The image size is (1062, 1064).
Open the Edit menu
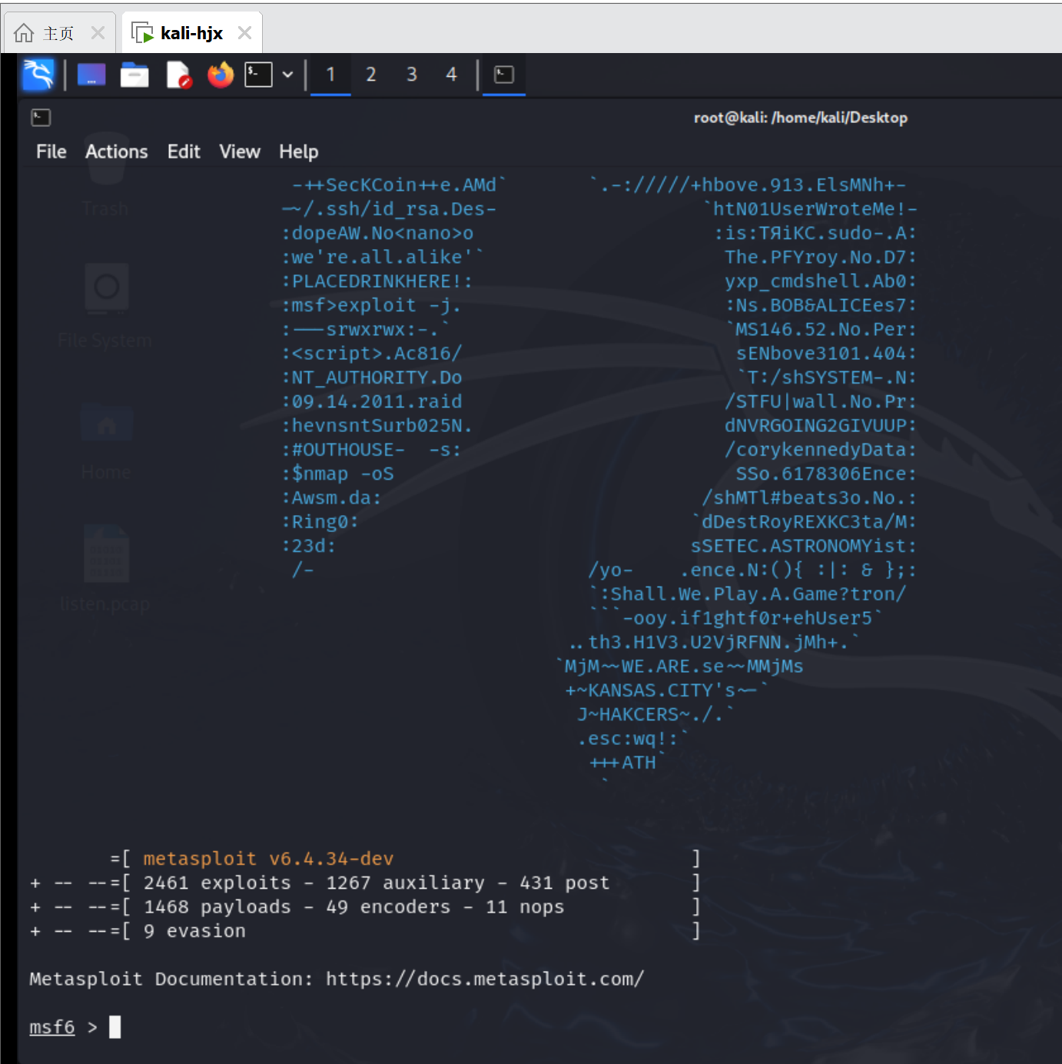(x=184, y=151)
